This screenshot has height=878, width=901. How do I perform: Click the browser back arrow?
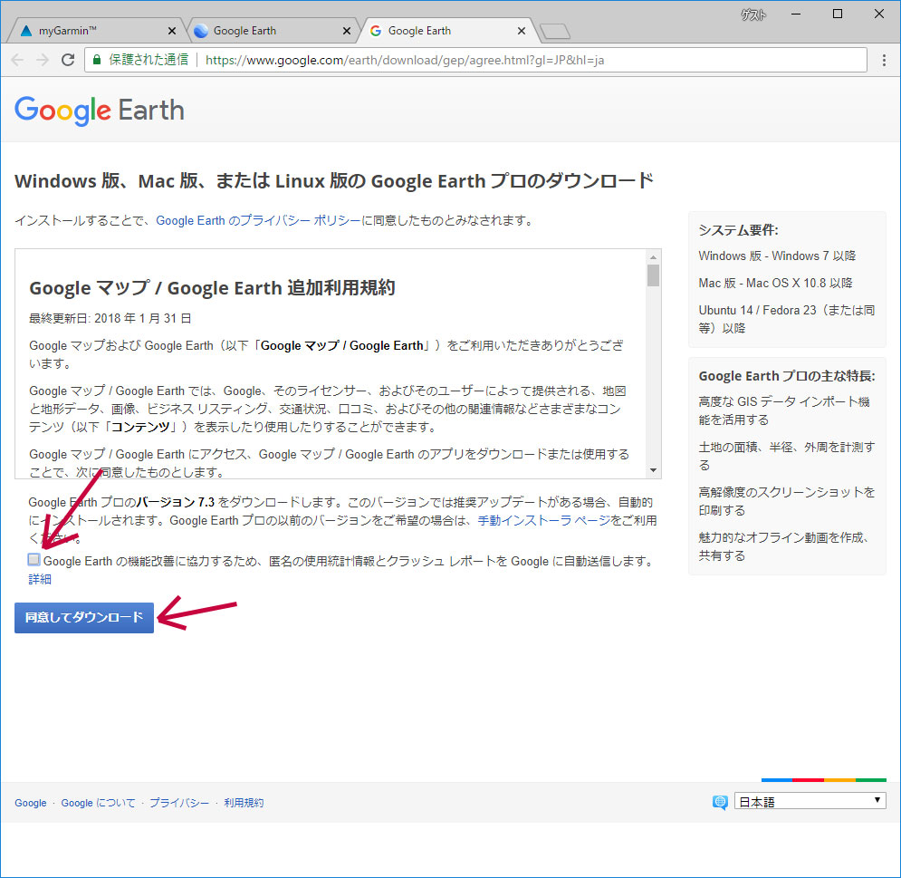coord(17,60)
